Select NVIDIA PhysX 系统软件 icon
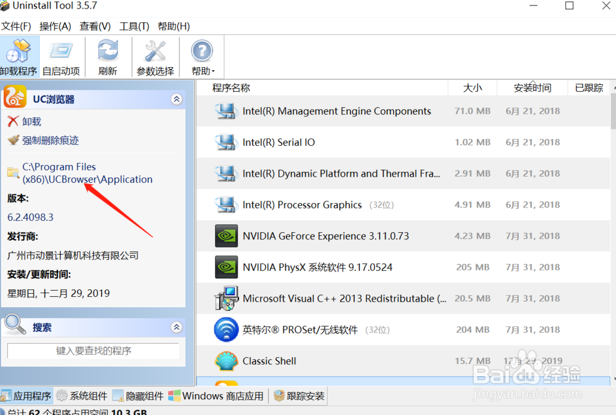Viewport: 616px width, 415px height. (x=226, y=267)
